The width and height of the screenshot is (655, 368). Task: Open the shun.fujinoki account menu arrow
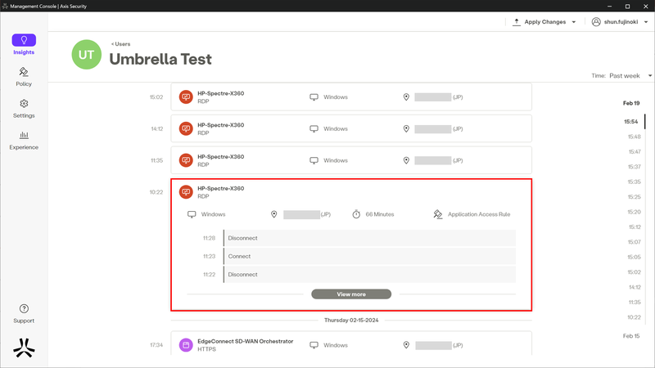click(x=646, y=22)
